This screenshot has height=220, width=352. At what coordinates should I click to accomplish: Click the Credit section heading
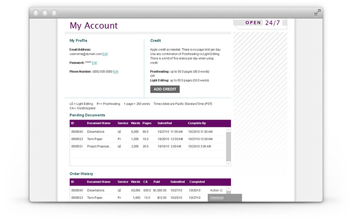pos(155,41)
